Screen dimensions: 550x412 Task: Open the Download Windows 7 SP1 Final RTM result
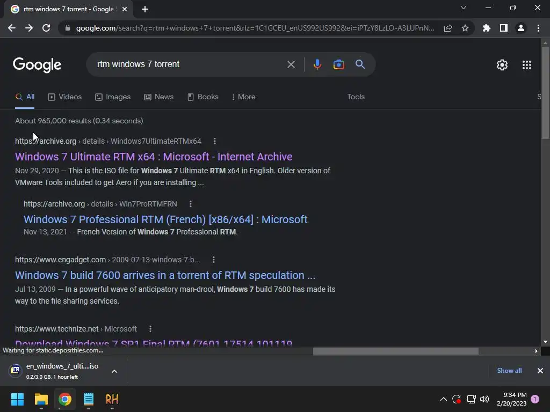coord(154,343)
